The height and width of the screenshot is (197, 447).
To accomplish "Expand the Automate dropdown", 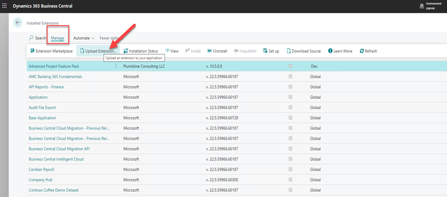I will point(84,38).
